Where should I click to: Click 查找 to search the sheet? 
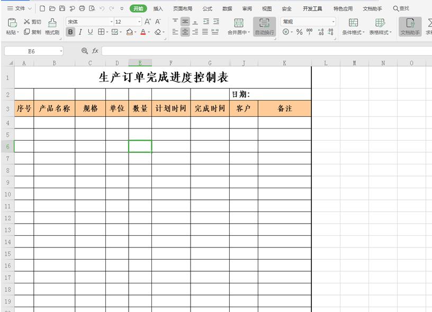click(400, 8)
